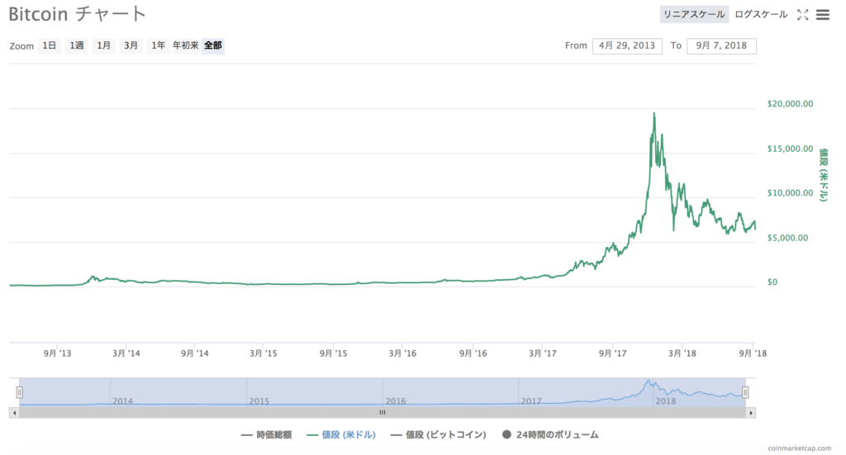Set zoom to 1年
The image size is (846, 455).
(158, 45)
